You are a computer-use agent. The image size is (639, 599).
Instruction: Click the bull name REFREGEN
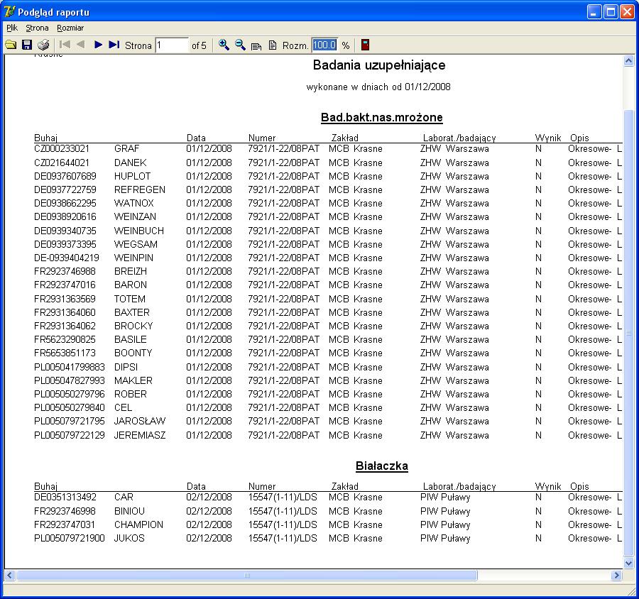click(140, 190)
